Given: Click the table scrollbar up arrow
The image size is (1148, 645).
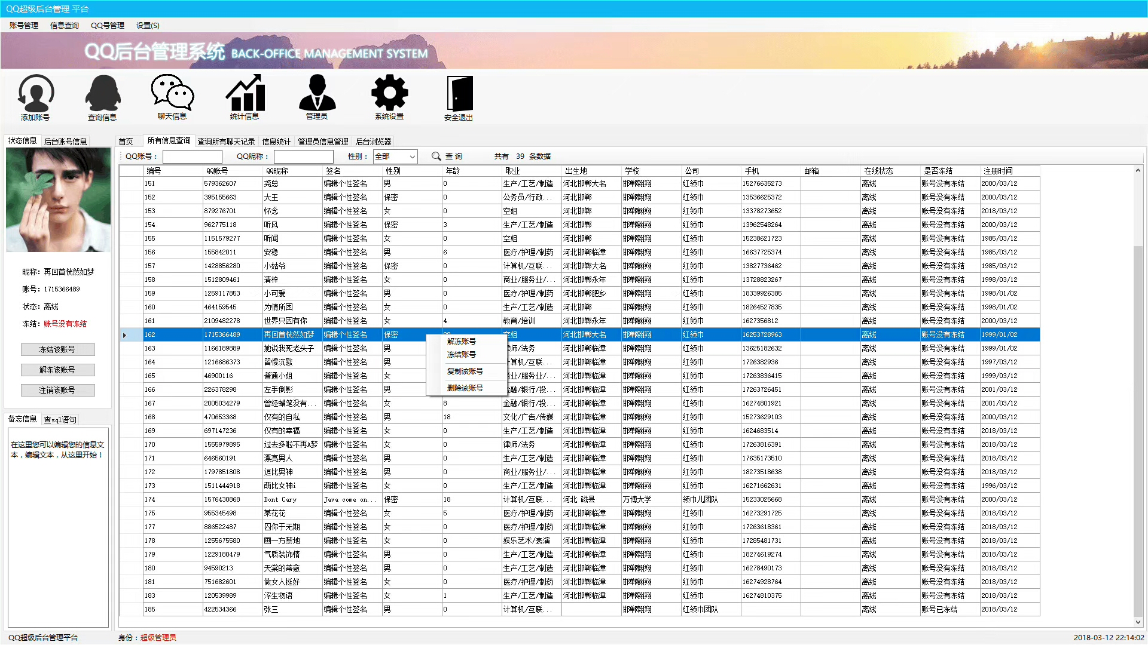Looking at the screenshot, I should 1138,171.
